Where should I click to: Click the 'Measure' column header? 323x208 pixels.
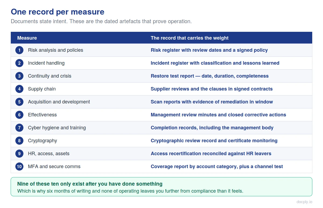(x=27, y=38)
